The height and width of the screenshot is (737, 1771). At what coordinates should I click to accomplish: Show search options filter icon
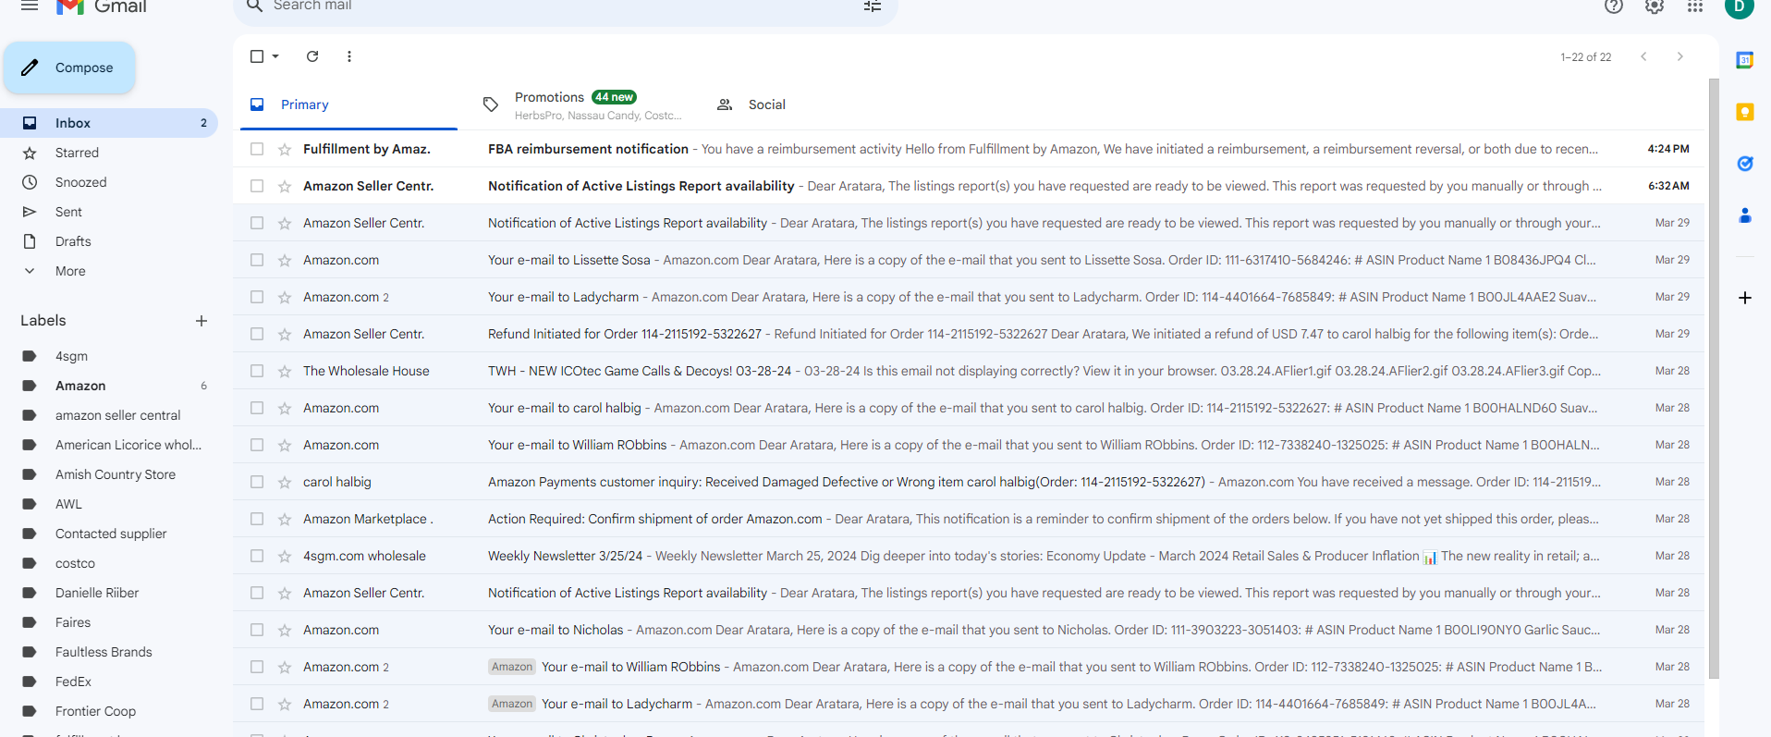(873, 6)
